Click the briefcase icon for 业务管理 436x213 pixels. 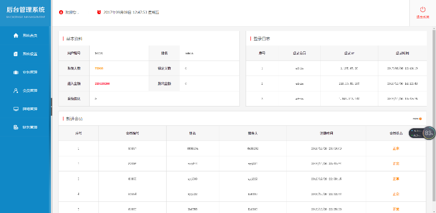[16, 72]
